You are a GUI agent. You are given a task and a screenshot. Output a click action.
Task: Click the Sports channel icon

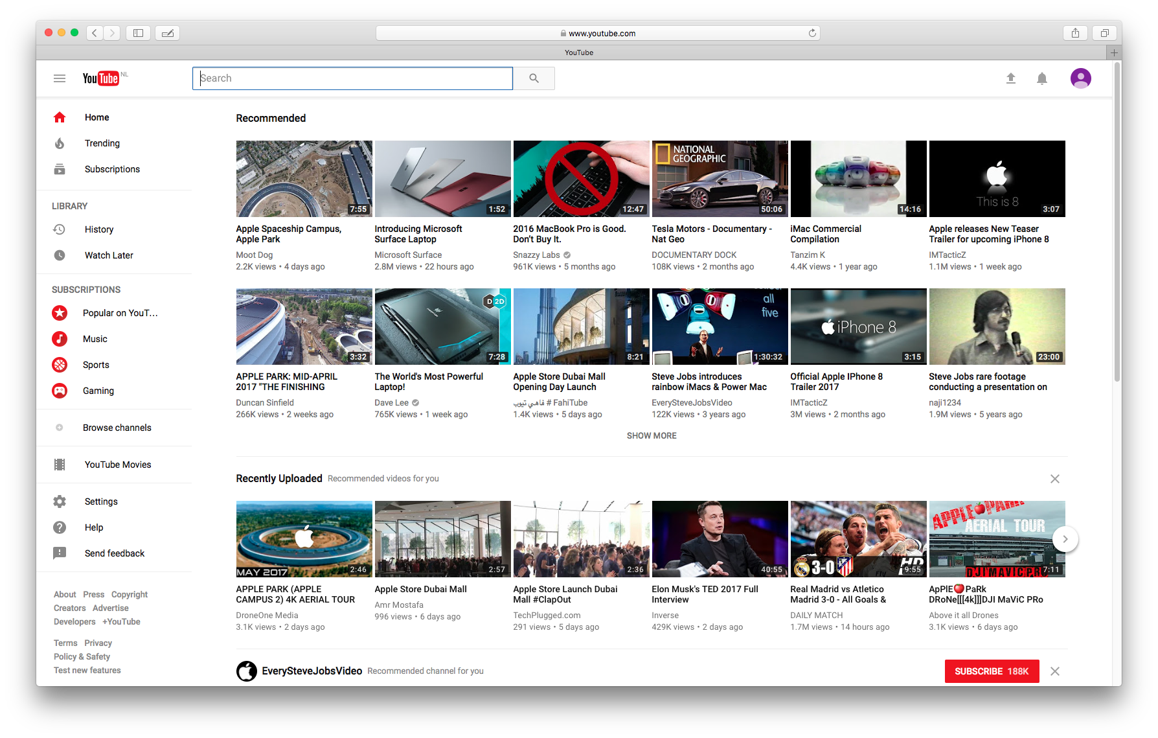click(60, 365)
